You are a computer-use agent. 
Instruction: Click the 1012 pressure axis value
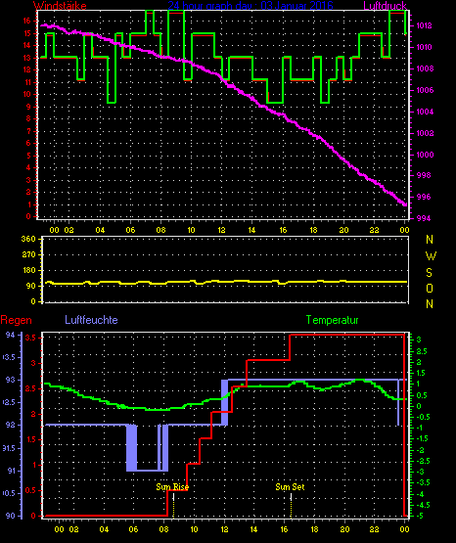[x=424, y=25]
